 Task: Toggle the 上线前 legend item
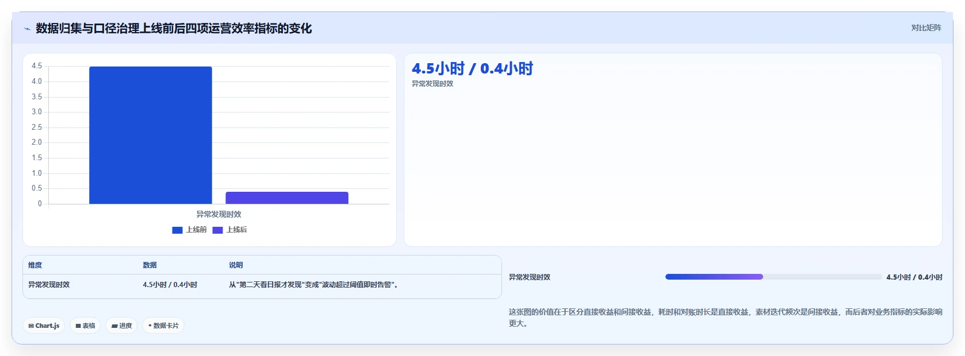point(189,230)
